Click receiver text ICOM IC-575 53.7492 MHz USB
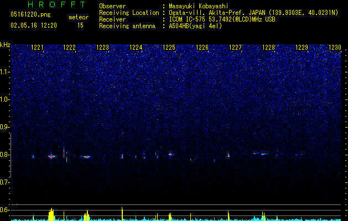This screenshot has width=348, height=221. [x=222, y=19]
